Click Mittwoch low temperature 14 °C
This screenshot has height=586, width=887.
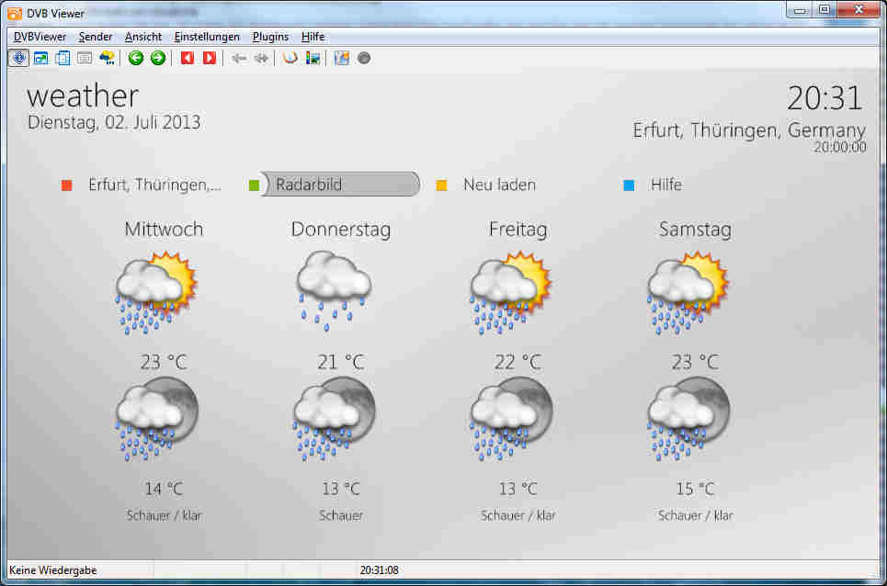point(164,489)
